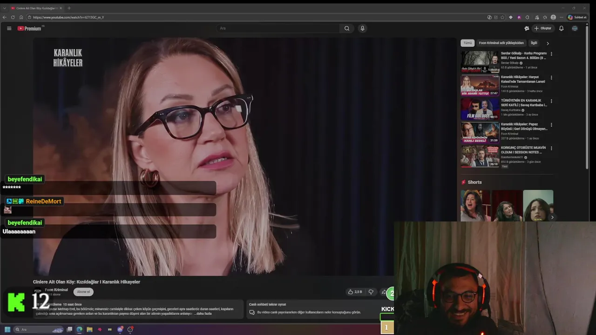Image resolution: width=596 pixels, height=335 pixels.
Task: Open options menu for Harput Kalesi video
Action: [551, 78]
